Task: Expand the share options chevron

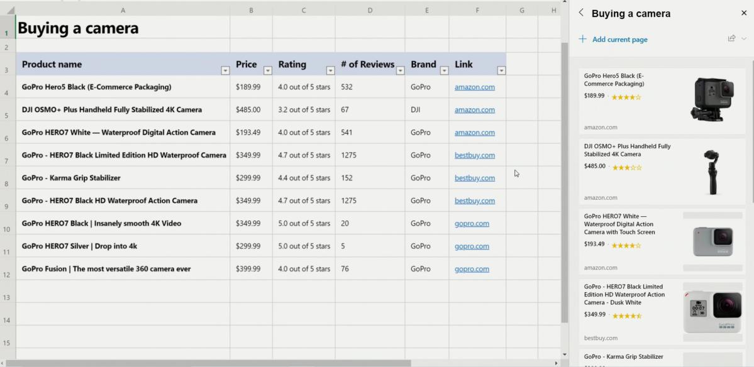Action: pyautogui.click(x=744, y=38)
